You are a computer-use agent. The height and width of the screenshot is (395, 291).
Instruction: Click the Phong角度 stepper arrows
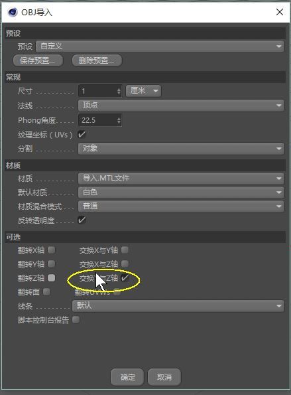119,120
